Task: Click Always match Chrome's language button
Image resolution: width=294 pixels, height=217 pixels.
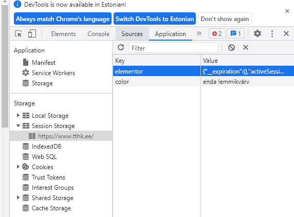Action: click(x=63, y=19)
